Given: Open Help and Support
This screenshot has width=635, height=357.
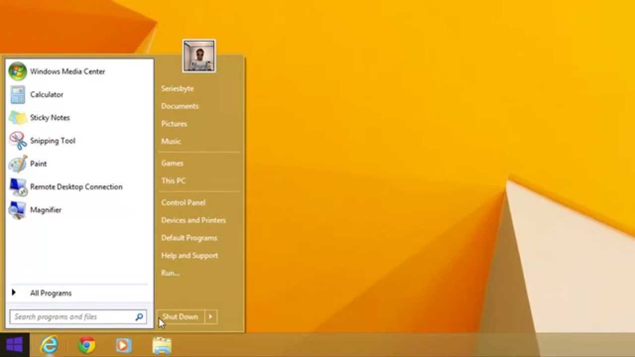Looking at the screenshot, I should pyautogui.click(x=190, y=256).
